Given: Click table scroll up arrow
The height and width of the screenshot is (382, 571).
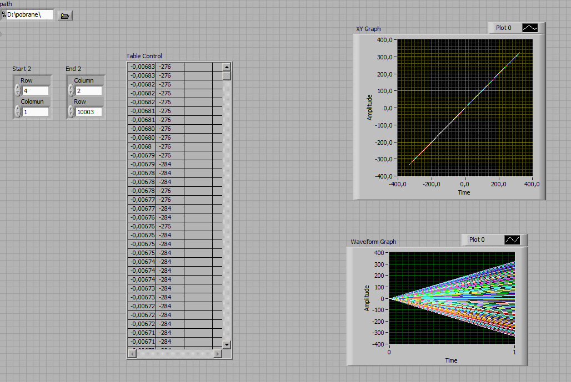Looking at the screenshot, I should coord(227,67).
